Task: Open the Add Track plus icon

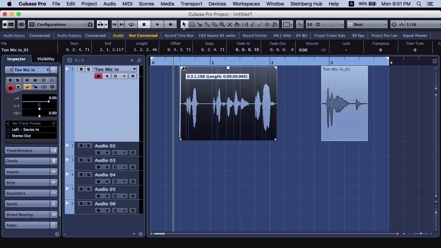Action: click(x=132, y=60)
